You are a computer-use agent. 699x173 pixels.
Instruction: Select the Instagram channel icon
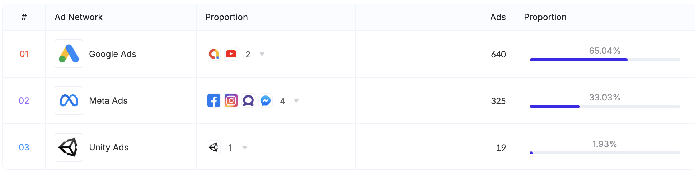(231, 100)
